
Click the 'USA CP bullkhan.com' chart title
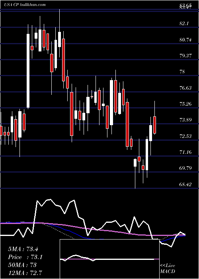tap(25, 4)
